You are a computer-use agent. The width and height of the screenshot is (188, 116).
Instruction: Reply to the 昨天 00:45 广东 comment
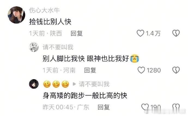(x=104, y=107)
